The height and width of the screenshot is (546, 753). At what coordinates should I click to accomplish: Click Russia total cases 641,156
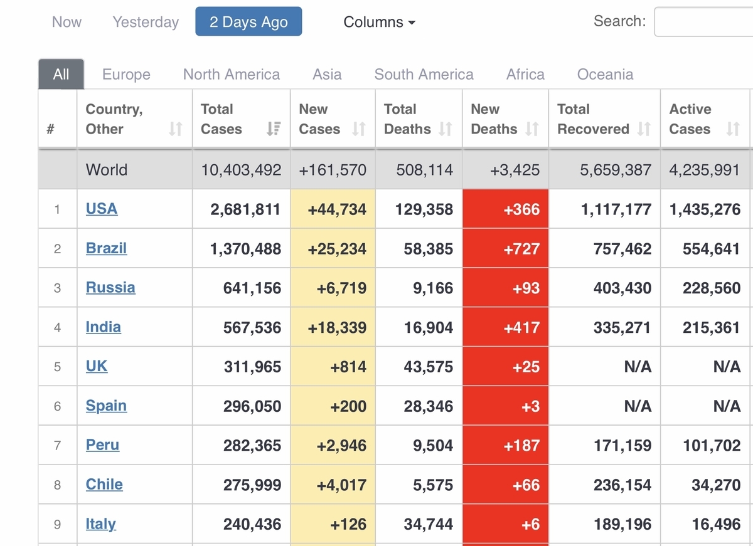point(252,288)
